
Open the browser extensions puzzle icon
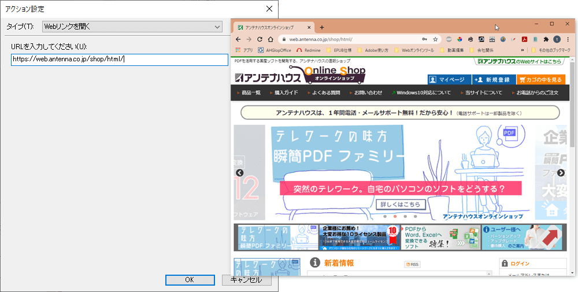pos(545,39)
